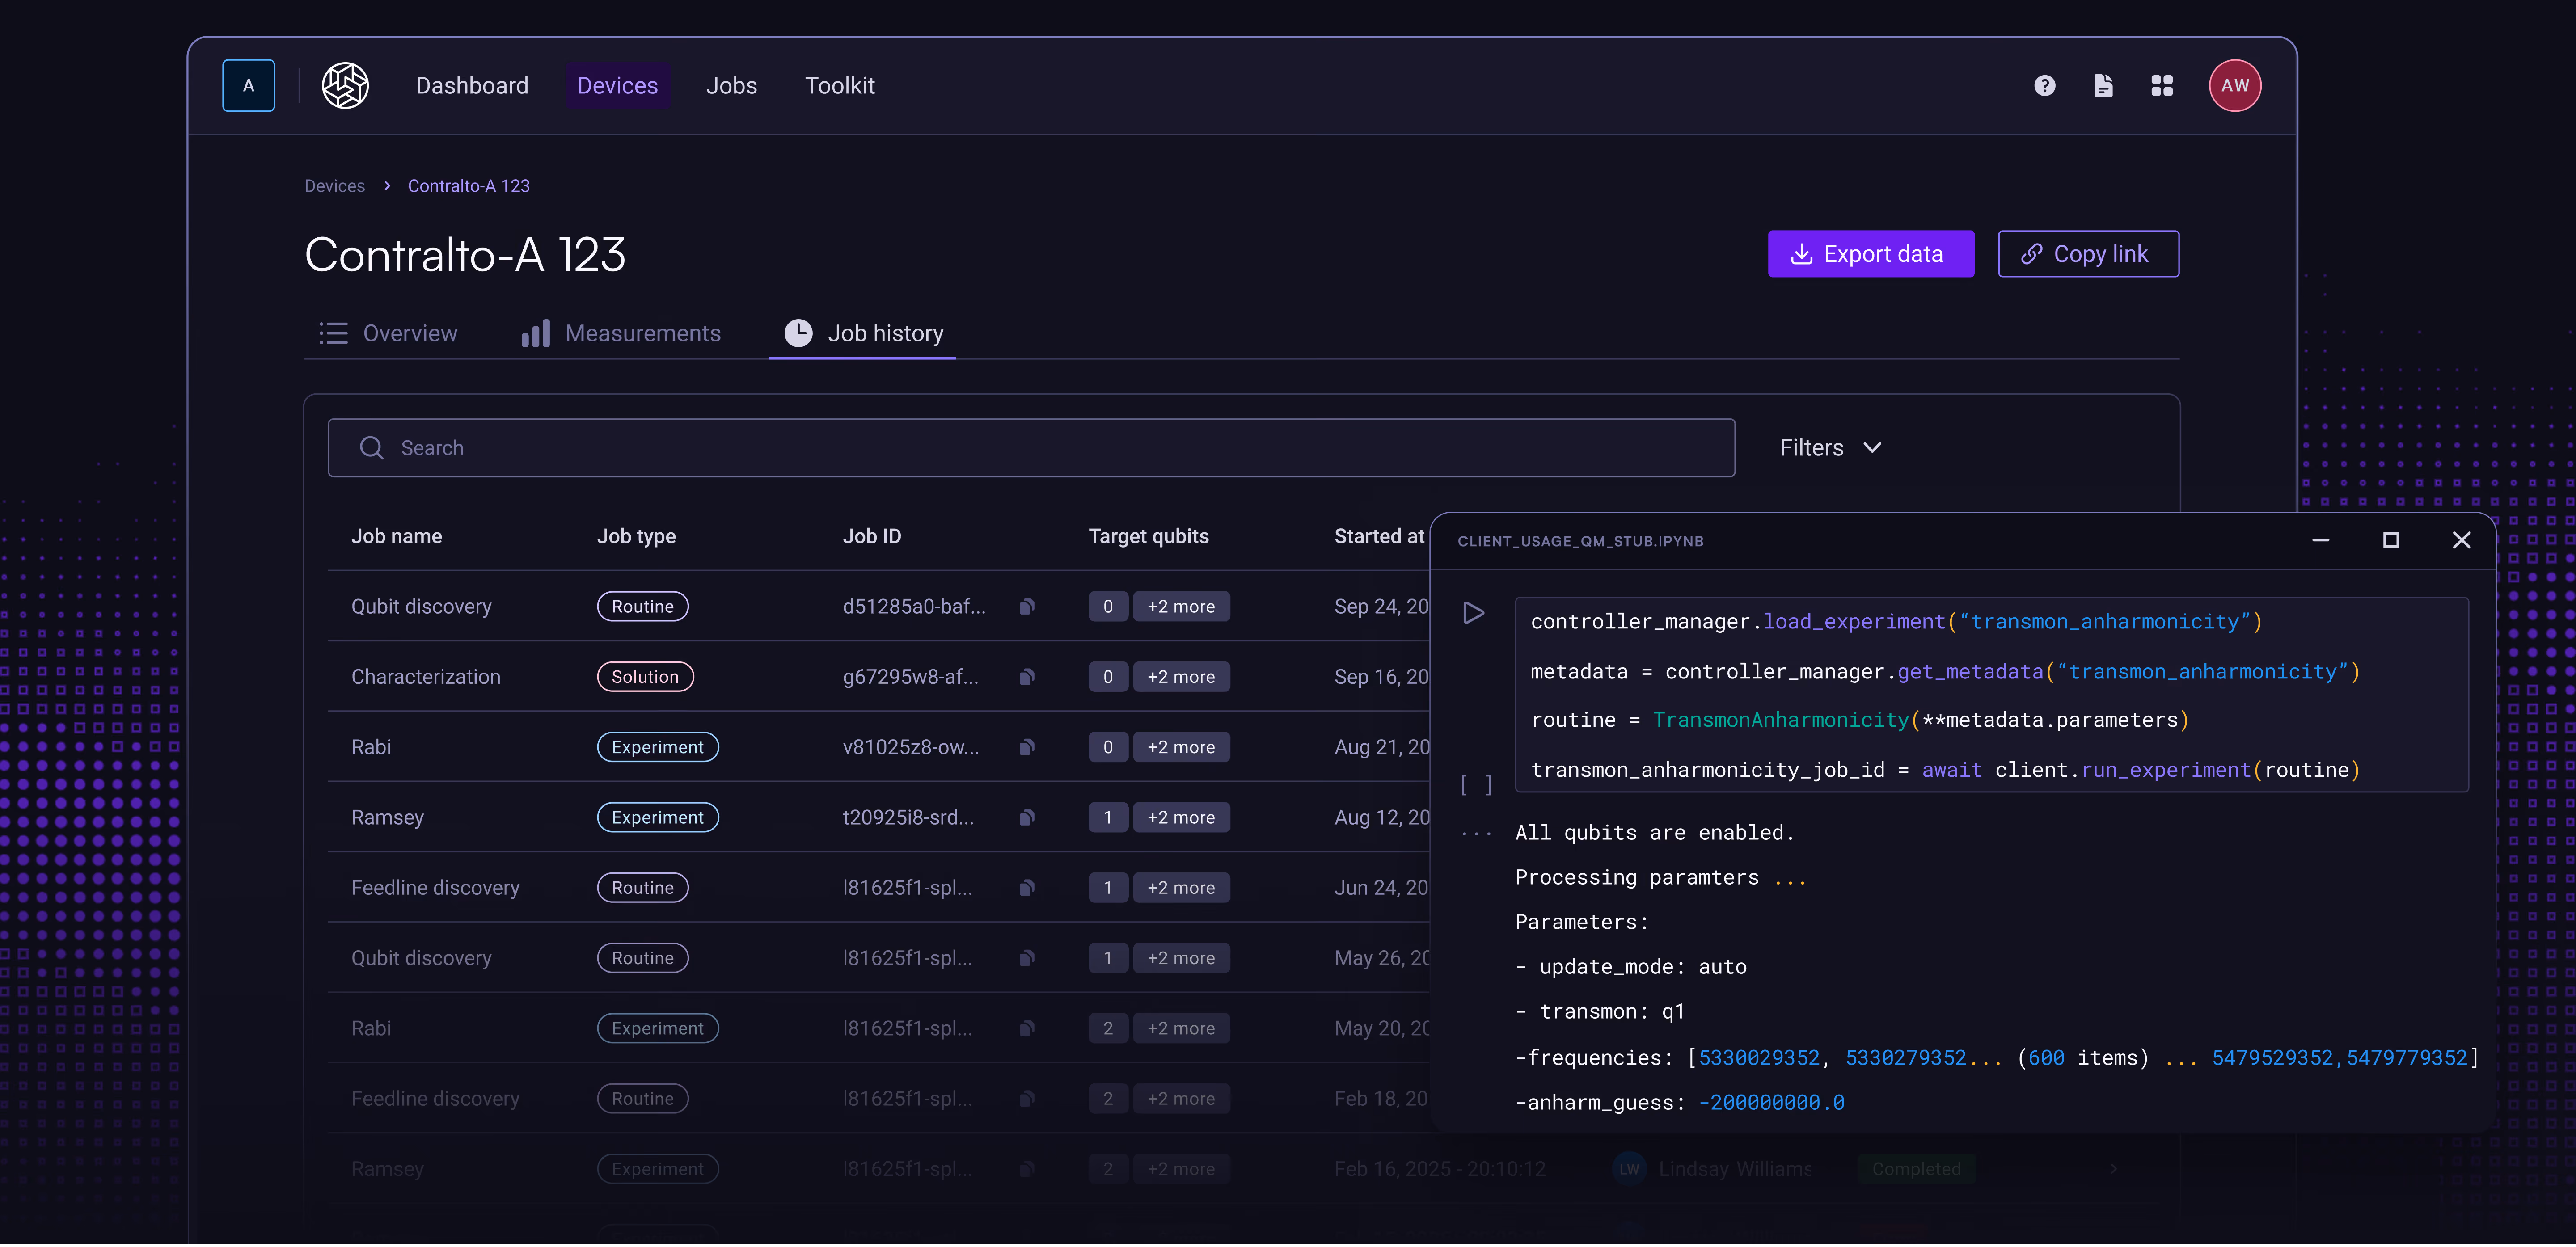Close the notebook stub panel

pos(2462,541)
